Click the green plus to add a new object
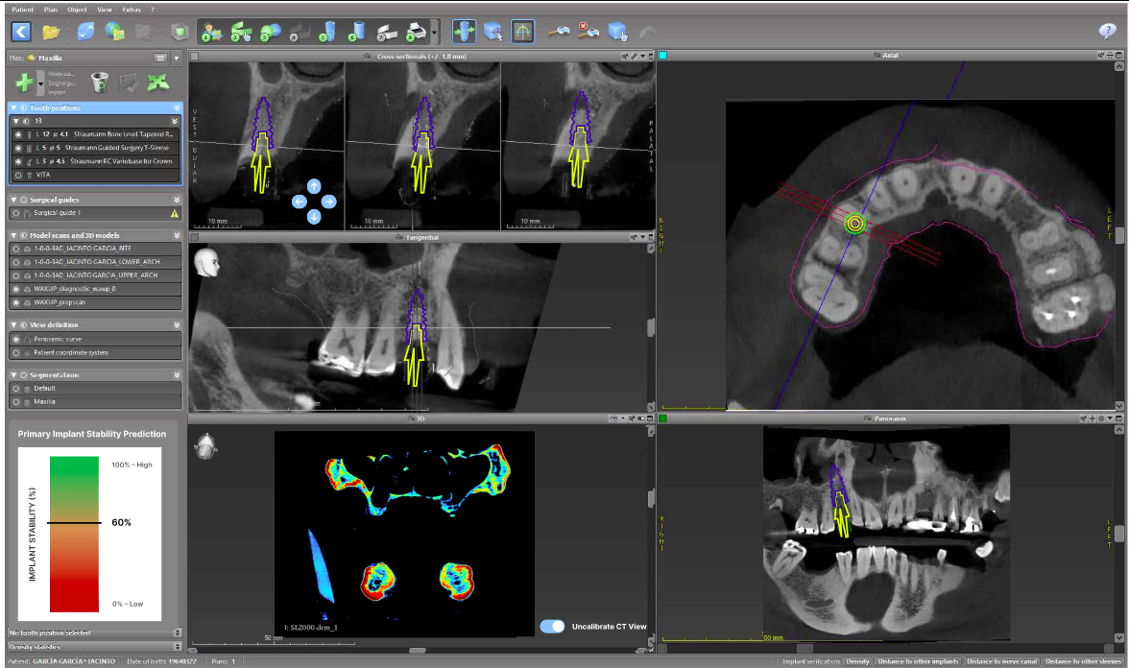This screenshot has height=668, width=1129. pyautogui.click(x=24, y=82)
